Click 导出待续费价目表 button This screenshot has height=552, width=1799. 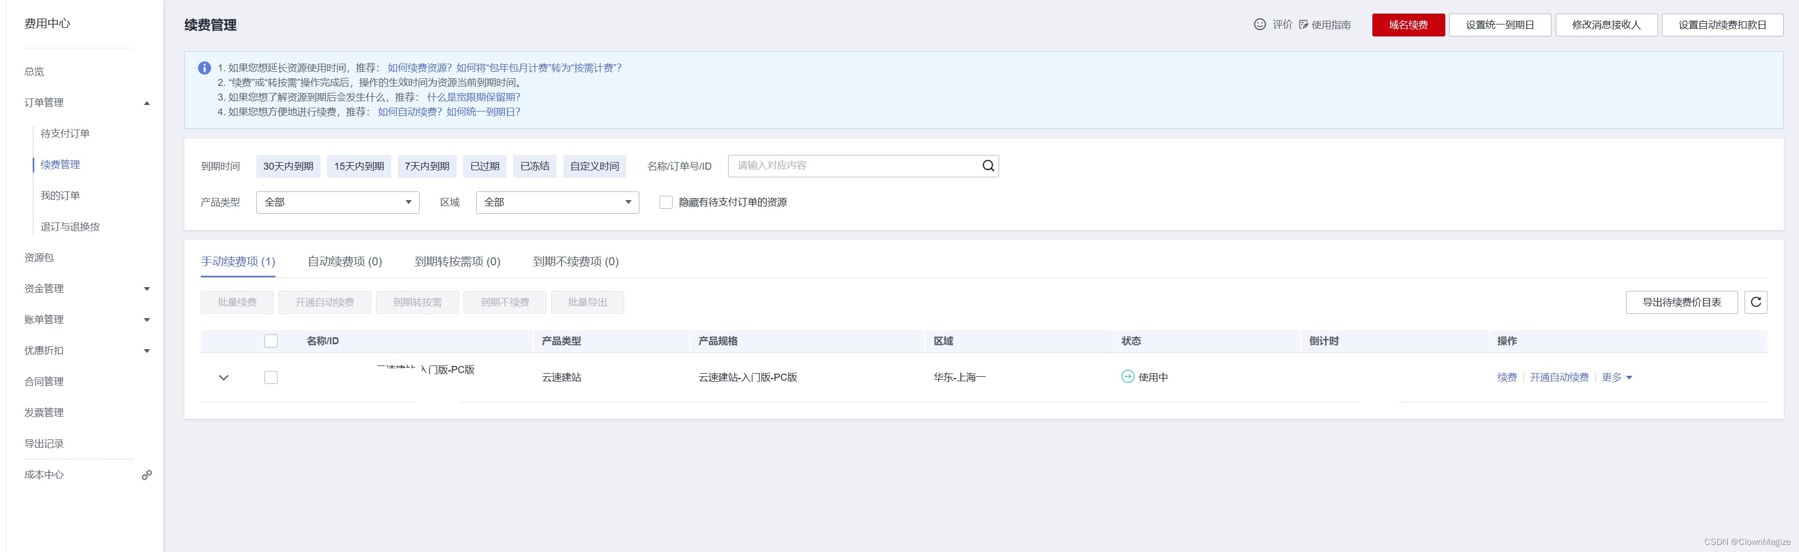coord(1681,302)
